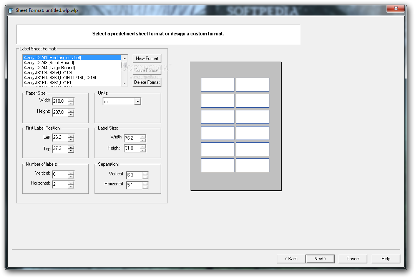Select Avery C2241 (Rectangle Label) format

[72, 57]
